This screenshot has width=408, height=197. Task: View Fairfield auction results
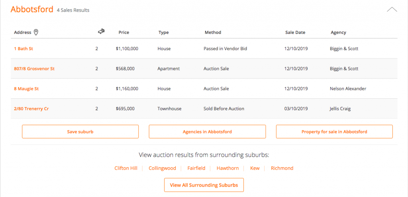pyautogui.click(x=196, y=168)
